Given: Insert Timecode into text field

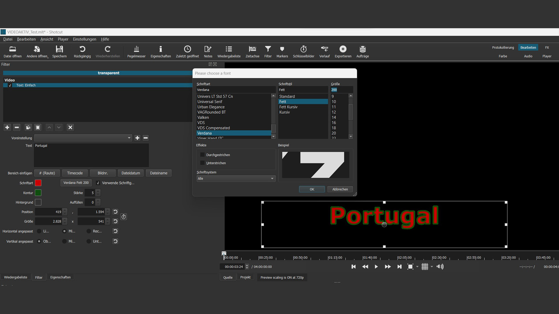Looking at the screenshot, I should pyautogui.click(x=75, y=173).
